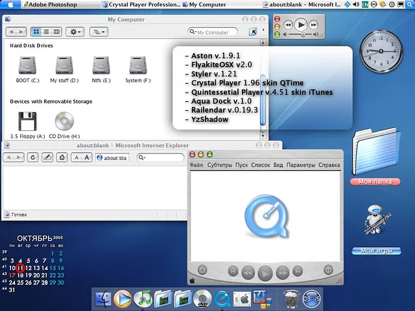This screenshot has width=415, height=311.
Task: Open the Пуск menu in Crystal Player
Action: click(x=242, y=165)
